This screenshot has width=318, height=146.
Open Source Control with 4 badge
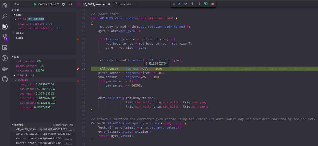point(5,37)
